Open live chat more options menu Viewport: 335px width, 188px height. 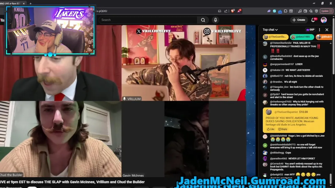click(319, 30)
